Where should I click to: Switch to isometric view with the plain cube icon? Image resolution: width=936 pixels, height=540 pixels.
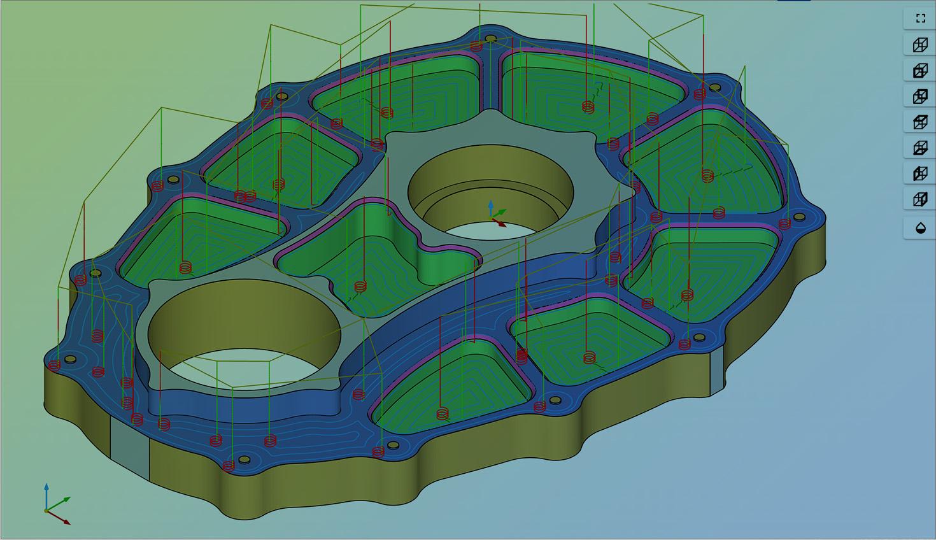pos(920,45)
